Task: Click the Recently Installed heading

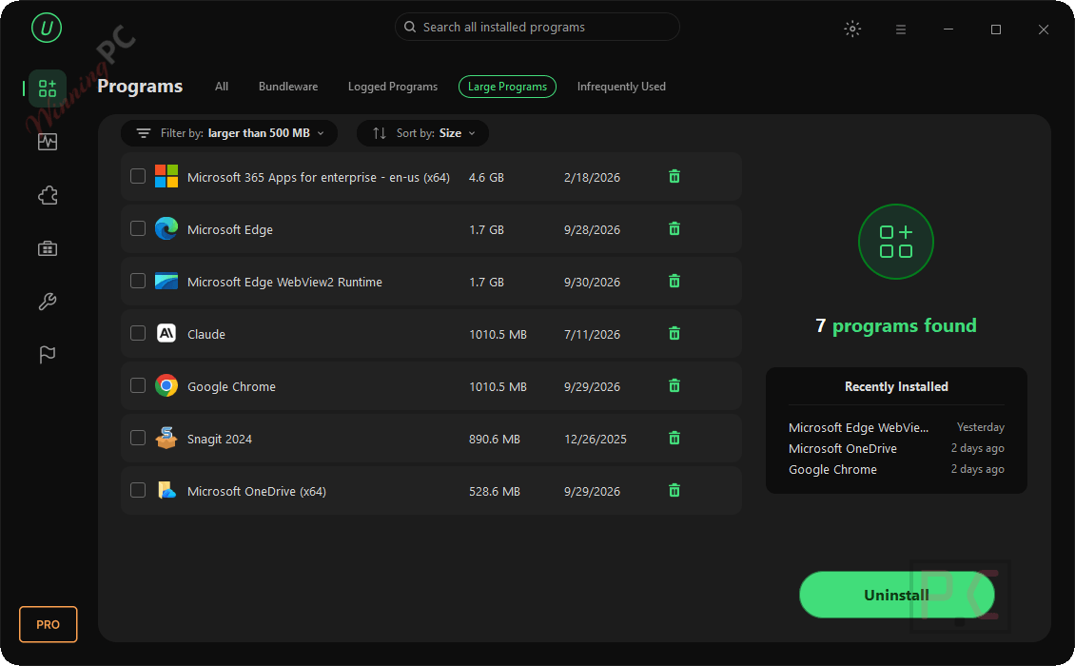Action: coord(896,387)
